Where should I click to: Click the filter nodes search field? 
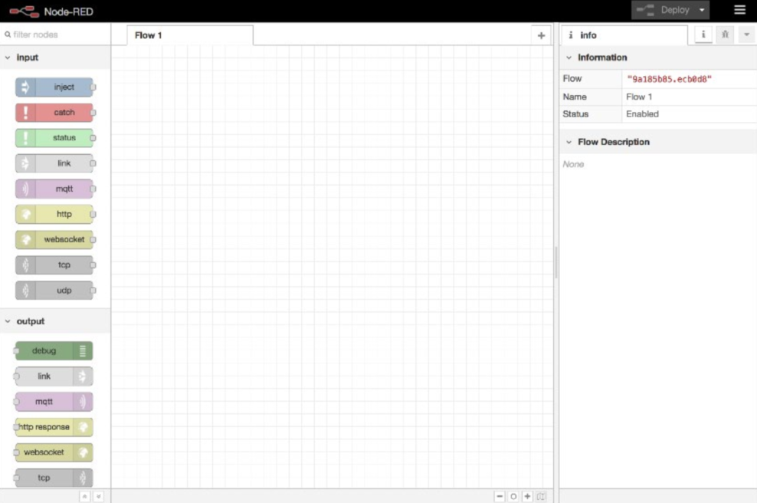(55, 35)
